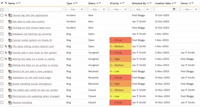The height and width of the screenshot is (107, 200).
Task: Click owner Fred Bloggs in Editing date on a book row
Action: 187,59
